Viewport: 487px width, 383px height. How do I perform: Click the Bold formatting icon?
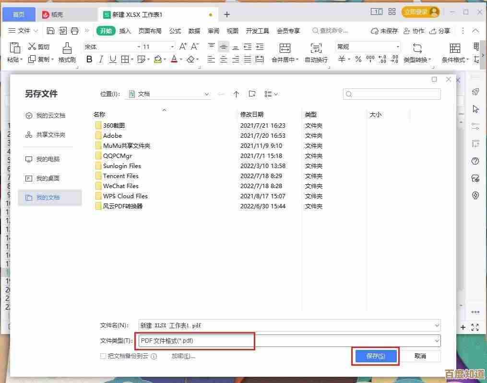(89, 60)
